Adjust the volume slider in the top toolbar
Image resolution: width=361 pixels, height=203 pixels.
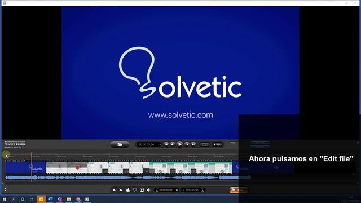click(x=217, y=144)
